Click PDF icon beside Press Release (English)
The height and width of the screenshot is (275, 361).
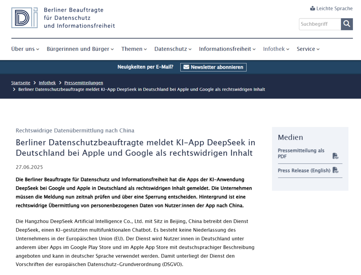coord(336,170)
